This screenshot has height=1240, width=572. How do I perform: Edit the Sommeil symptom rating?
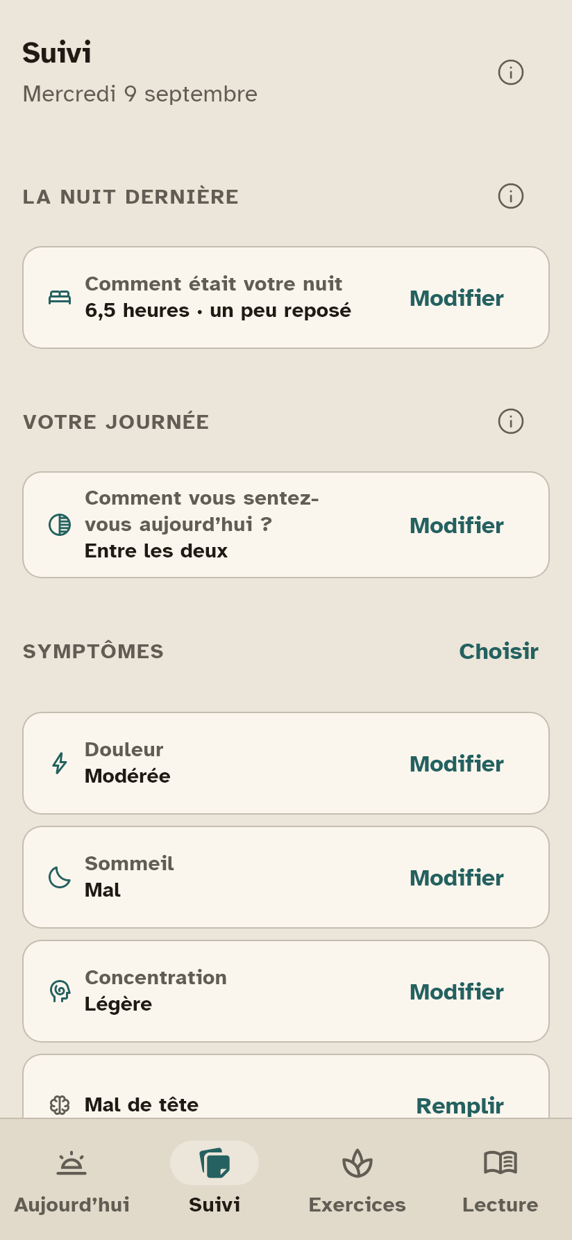(457, 878)
